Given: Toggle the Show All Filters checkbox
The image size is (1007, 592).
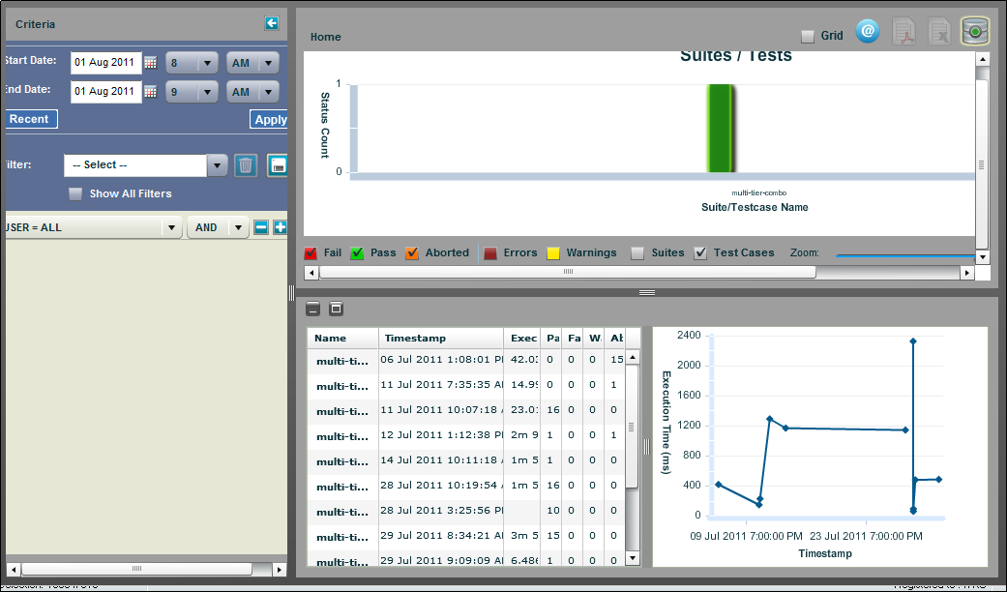Looking at the screenshot, I should pos(75,194).
